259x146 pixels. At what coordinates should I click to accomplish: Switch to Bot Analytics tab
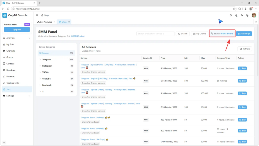(x=45, y=22)
